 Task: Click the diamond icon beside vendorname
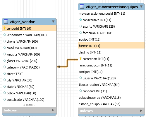pos(4,35)
